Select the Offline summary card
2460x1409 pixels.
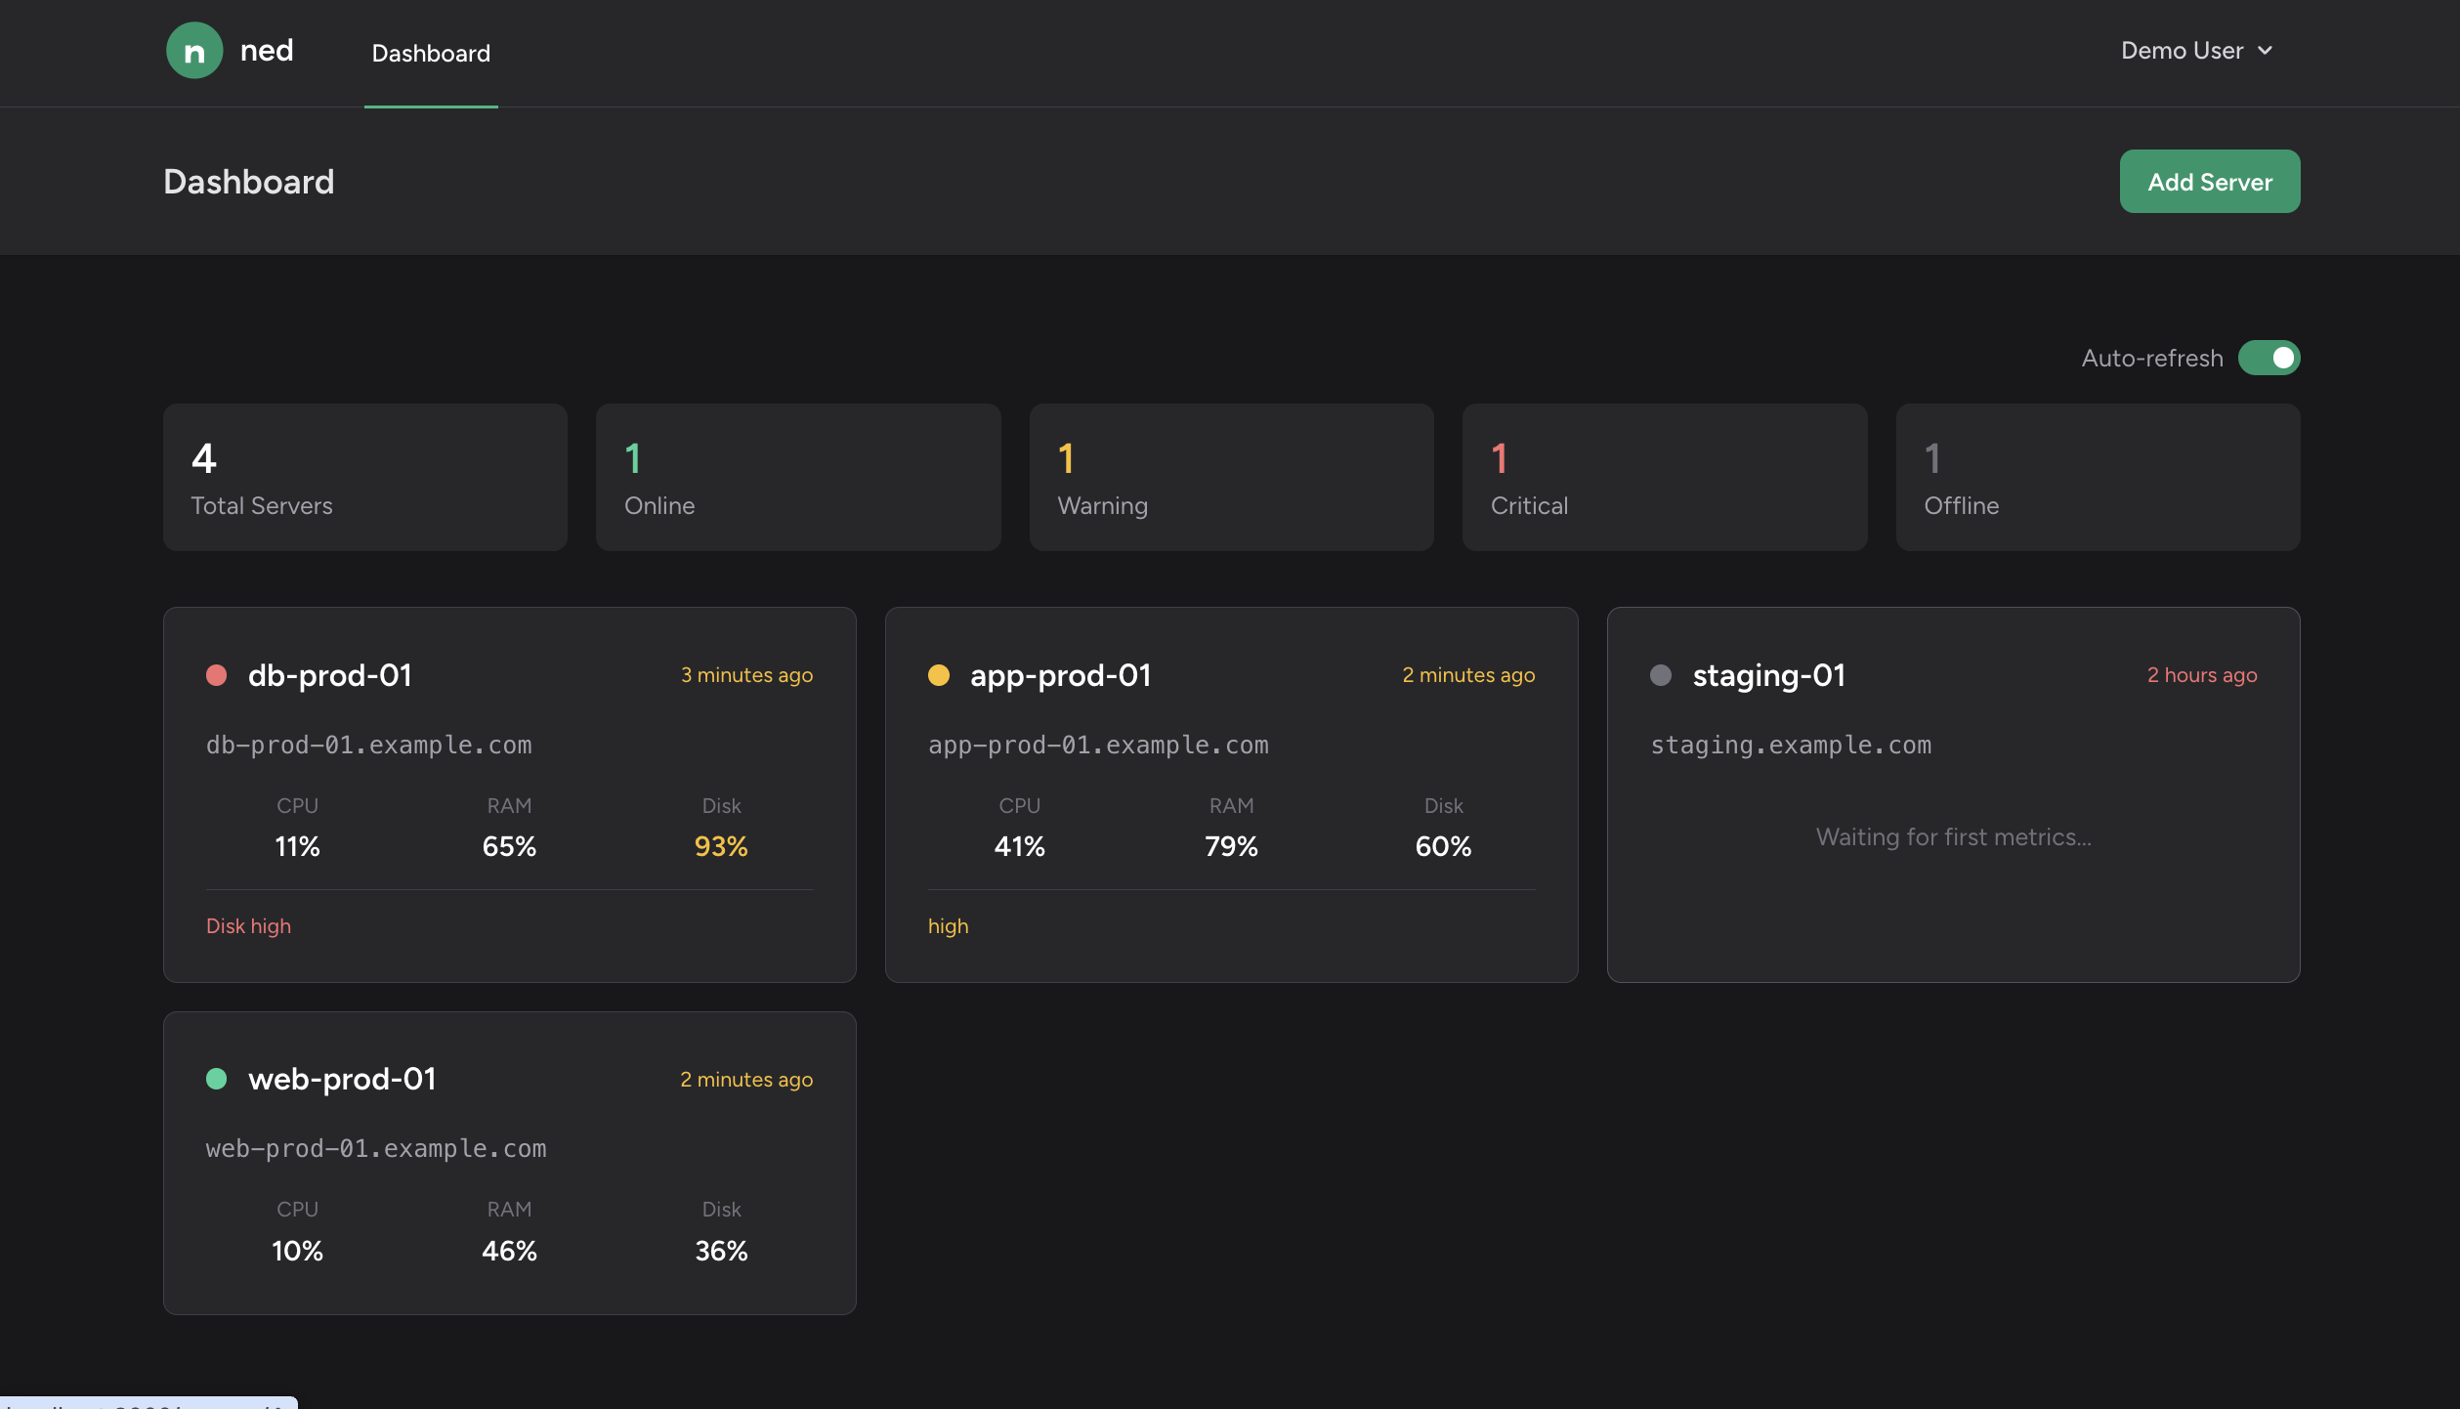(x=2097, y=477)
